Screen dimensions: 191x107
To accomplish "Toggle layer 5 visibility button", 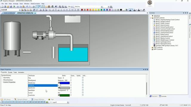I will pyautogui.click(x=16, y=102).
